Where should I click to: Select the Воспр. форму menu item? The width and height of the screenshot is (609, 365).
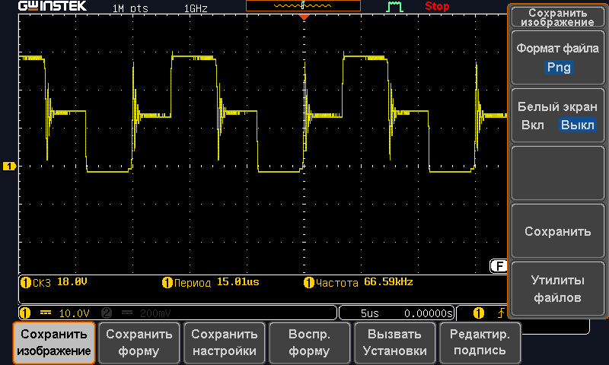pyautogui.click(x=309, y=342)
